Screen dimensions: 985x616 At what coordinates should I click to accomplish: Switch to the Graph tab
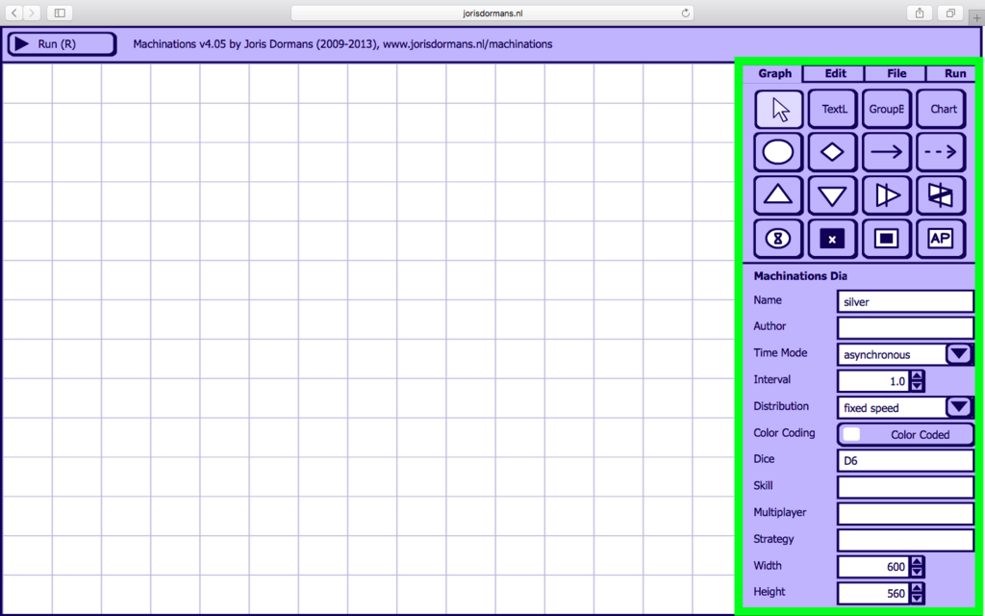[773, 73]
